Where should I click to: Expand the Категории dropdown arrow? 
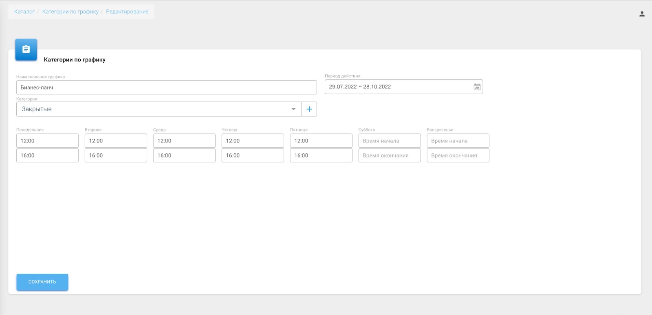tap(293, 109)
